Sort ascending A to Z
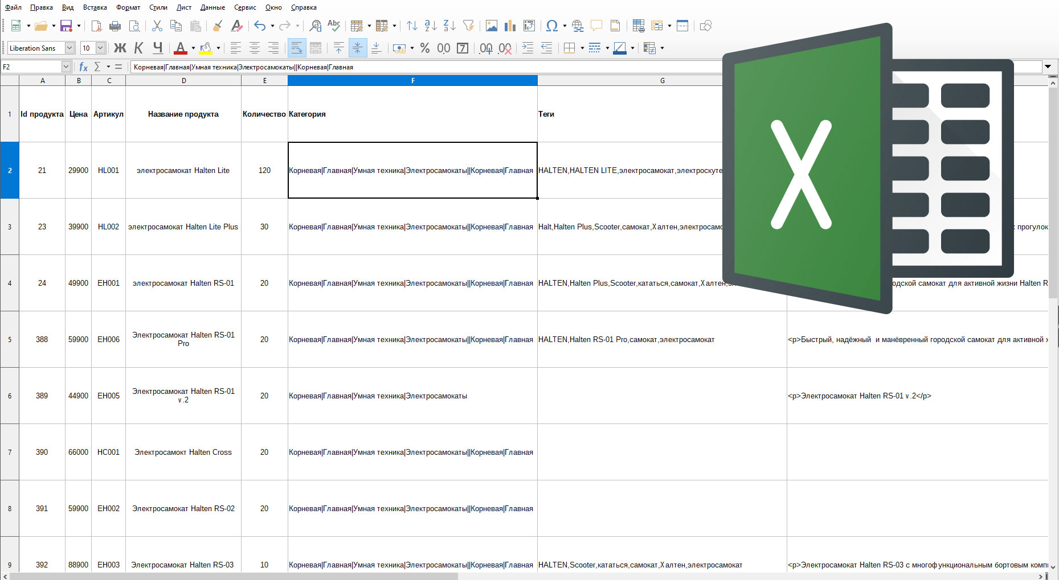Screen dimensions: 1059x580 [x=431, y=26]
